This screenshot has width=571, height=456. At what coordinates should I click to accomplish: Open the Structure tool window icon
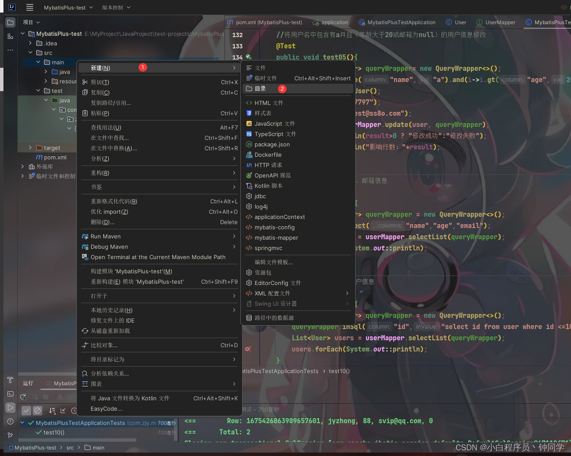click(x=10, y=37)
